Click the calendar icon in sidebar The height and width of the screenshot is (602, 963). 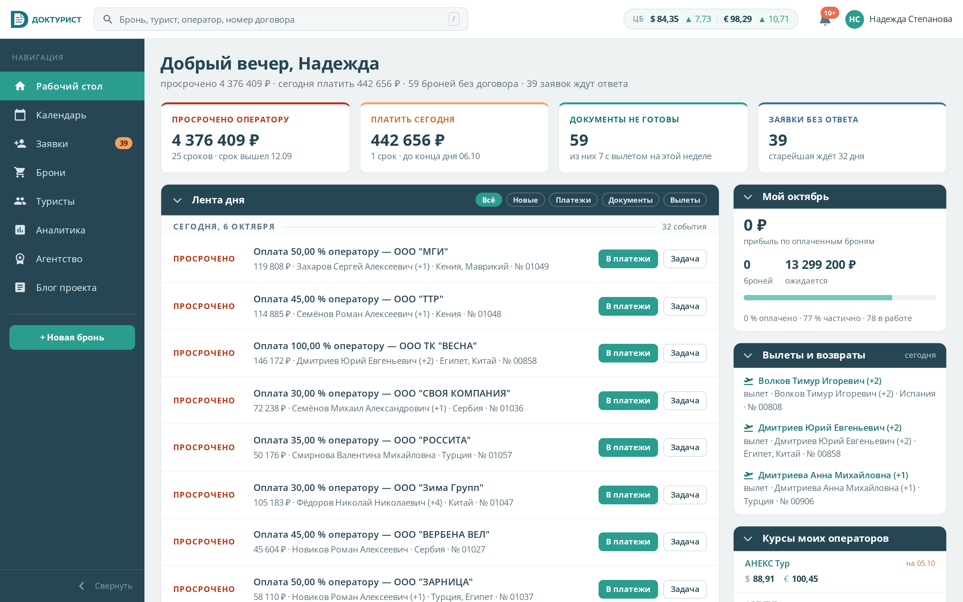pyautogui.click(x=20, y=115)
